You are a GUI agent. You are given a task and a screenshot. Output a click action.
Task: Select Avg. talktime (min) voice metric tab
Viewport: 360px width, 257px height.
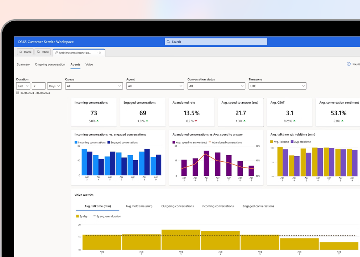tap(97, 206)
